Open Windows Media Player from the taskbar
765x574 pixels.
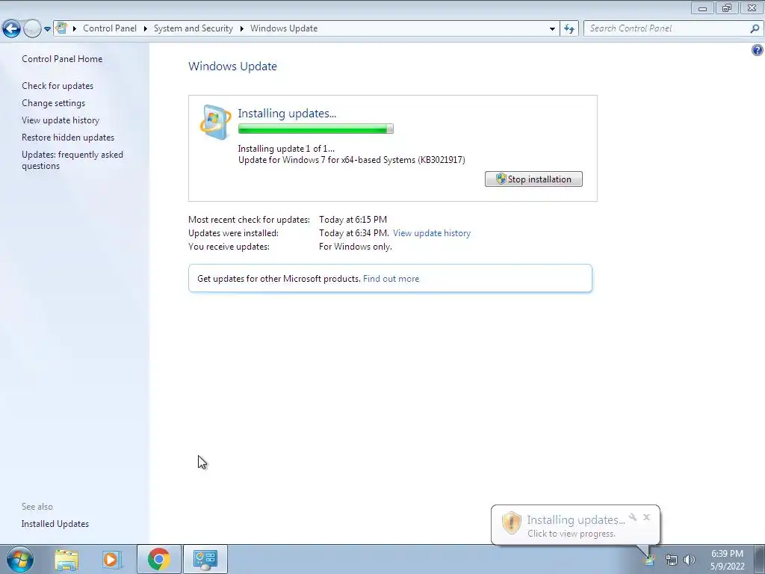111,559
